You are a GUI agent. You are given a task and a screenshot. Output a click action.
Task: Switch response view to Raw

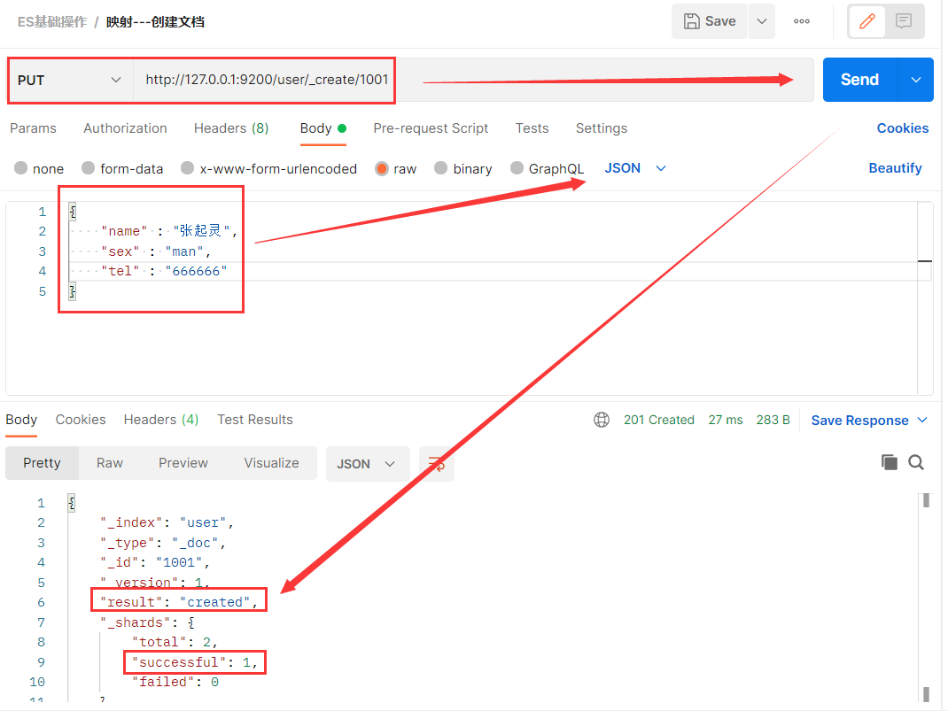[x=110, y=463]
